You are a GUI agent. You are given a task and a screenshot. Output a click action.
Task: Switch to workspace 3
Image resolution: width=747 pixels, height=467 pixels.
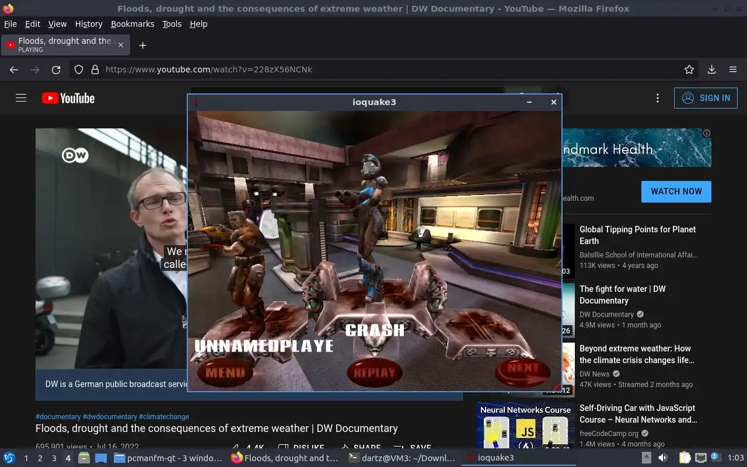point(54,458)
